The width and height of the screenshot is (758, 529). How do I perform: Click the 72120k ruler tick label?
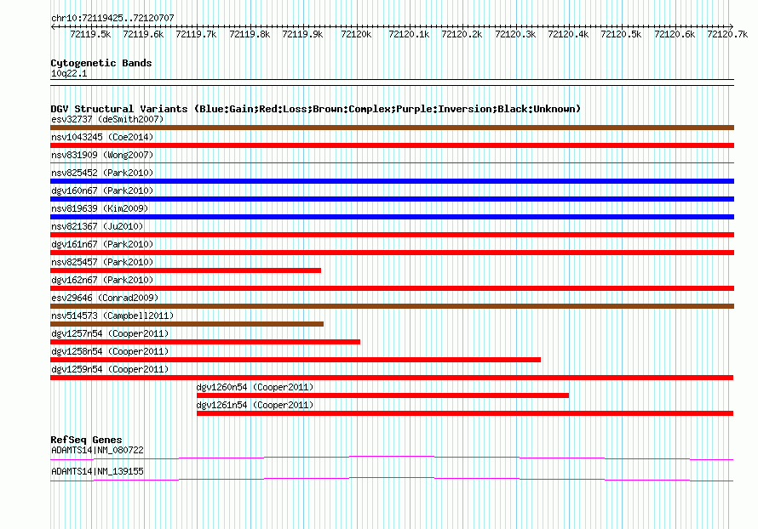tap(356, 34)
